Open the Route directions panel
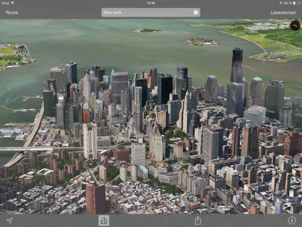Image resolution: width=302 pixels, height=227 pixels. coord(12,13)
